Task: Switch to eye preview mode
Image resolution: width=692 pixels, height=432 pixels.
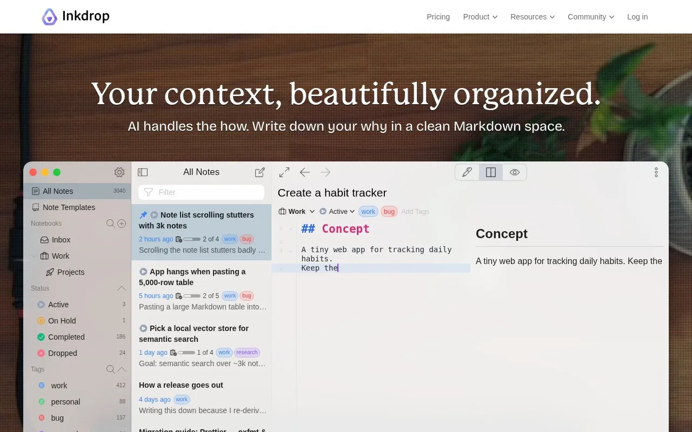Action: [x=515, y=172]
